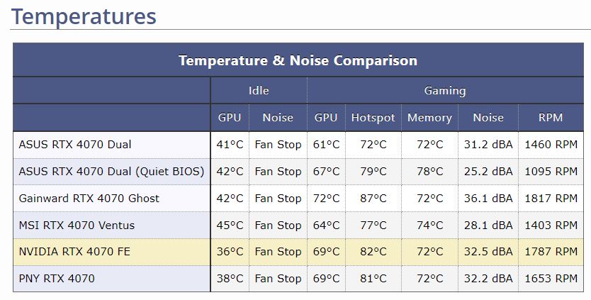Select the Temperature & Noise Comparison title
591x300 pixels.
[298, 60]
